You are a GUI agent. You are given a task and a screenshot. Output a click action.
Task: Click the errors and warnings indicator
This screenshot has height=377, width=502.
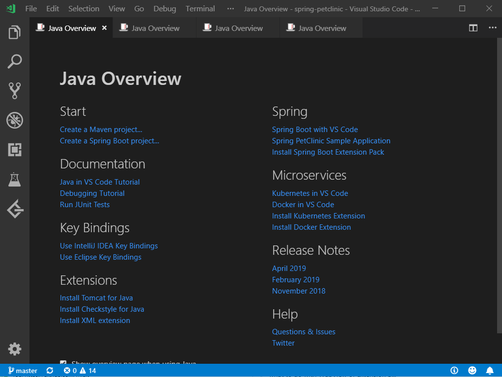click(x=79, y=370)
